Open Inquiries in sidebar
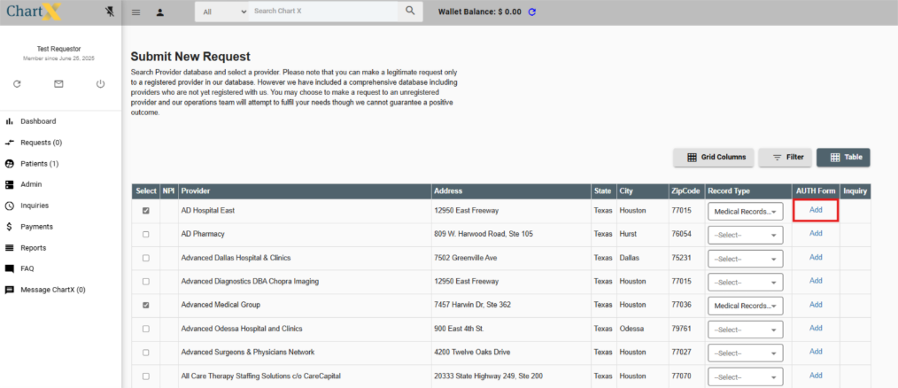This screenshot has width=898, height=388. 35,206
